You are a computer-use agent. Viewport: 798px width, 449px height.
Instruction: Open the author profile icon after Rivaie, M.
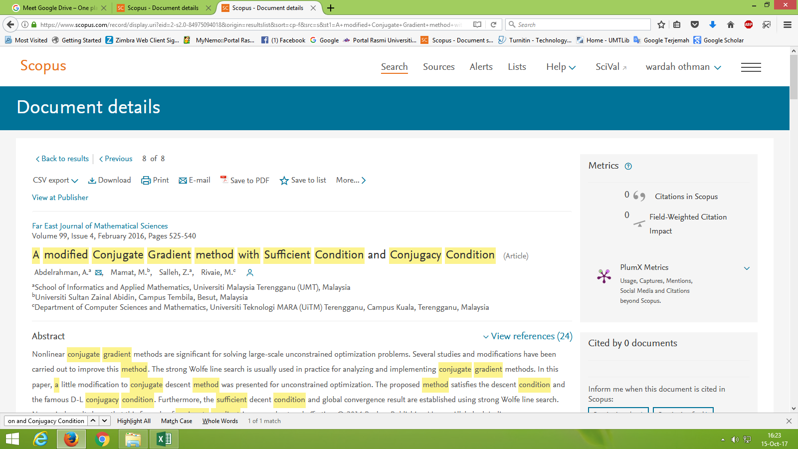coord(250,272)
